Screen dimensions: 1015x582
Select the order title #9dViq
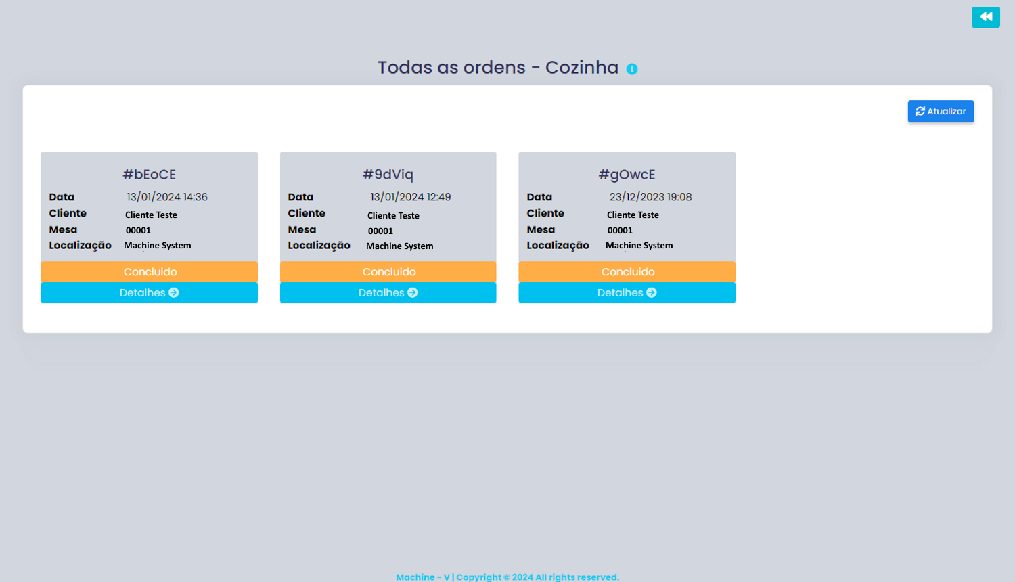pos(388,175)
